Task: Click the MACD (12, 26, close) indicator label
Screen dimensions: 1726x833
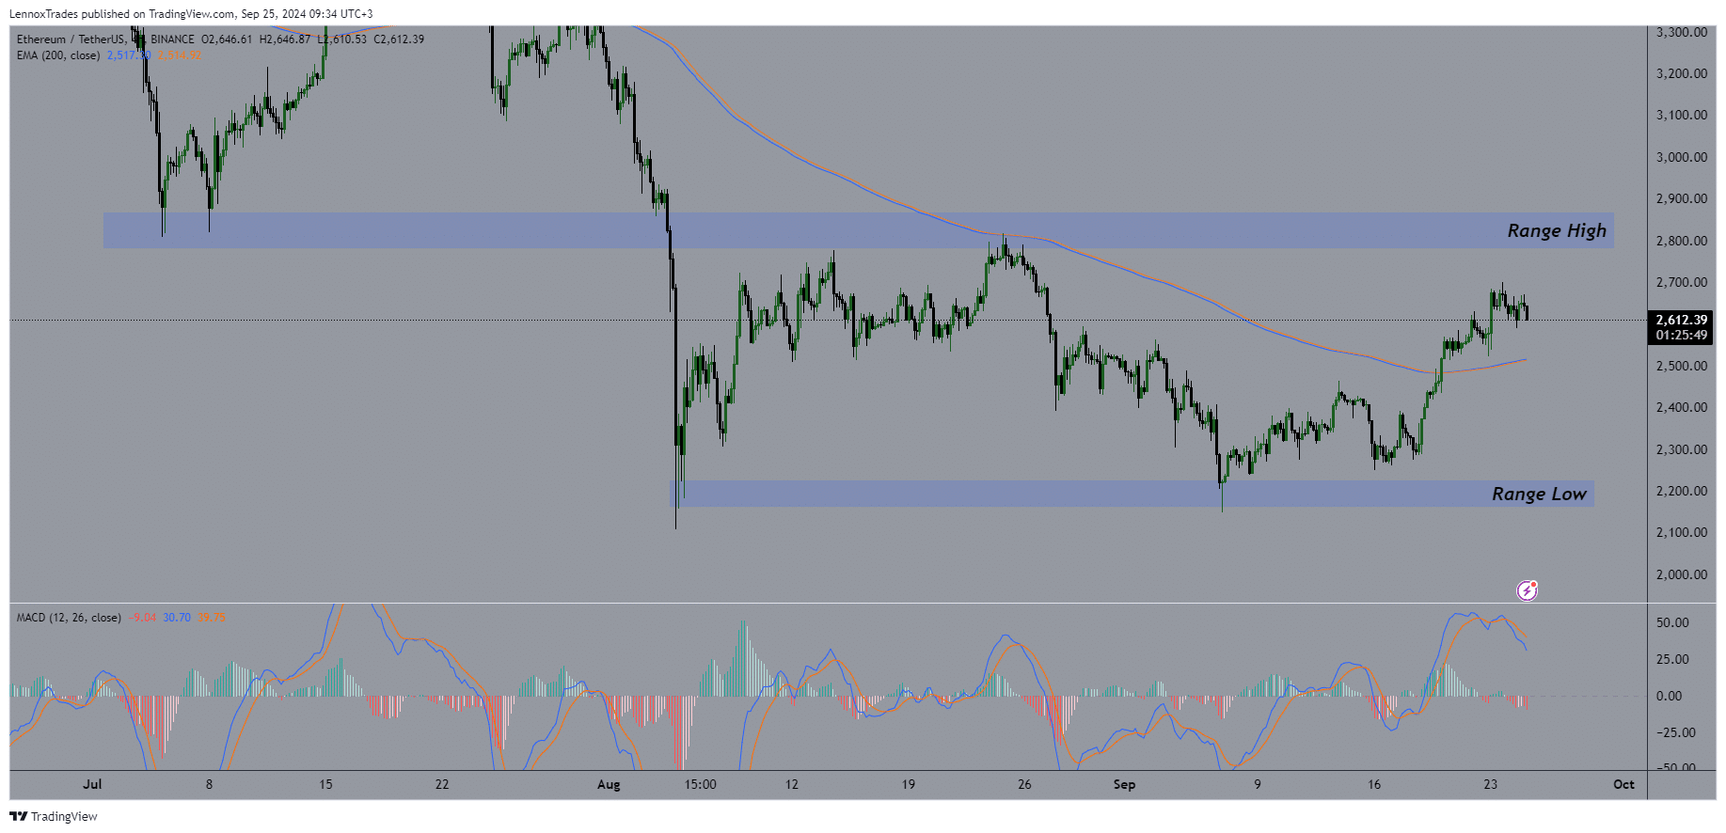Action: click(x=69, y=618)
